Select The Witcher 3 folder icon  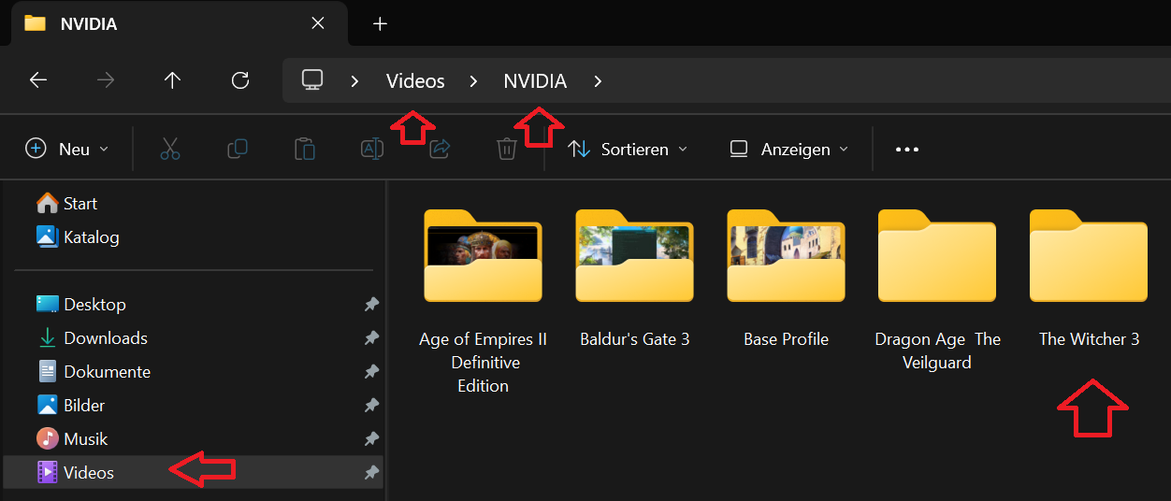(1089, 255)
